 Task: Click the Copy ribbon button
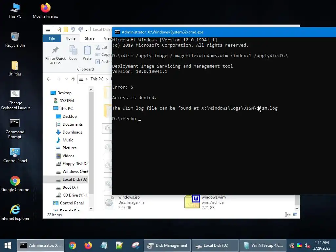[x=73, y=53]
